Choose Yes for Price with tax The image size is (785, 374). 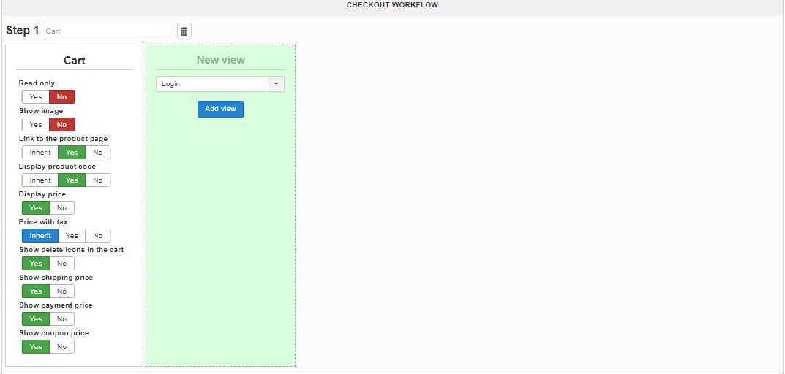(x=72, y=235)
